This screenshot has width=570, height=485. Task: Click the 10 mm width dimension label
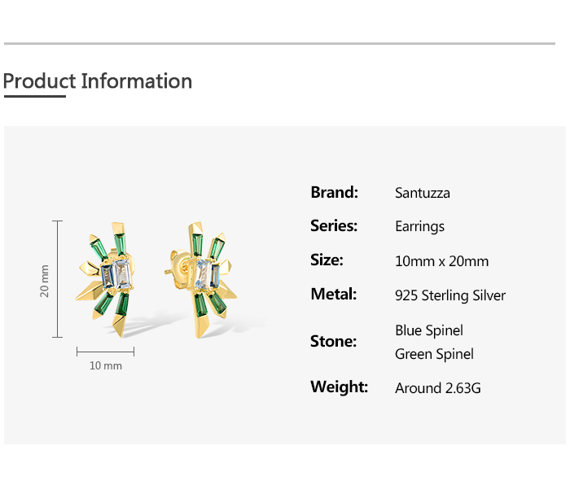pos(106,365)
